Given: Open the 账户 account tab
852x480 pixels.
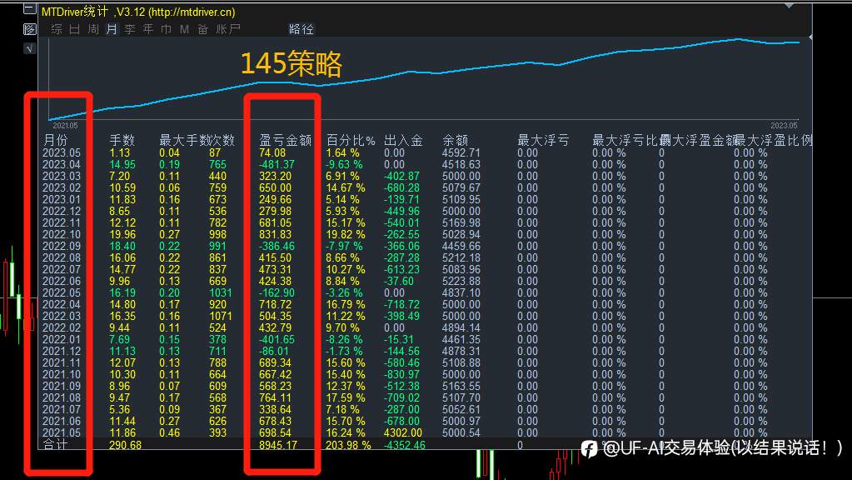Looking at the screenshot, I should pos(227,29).
